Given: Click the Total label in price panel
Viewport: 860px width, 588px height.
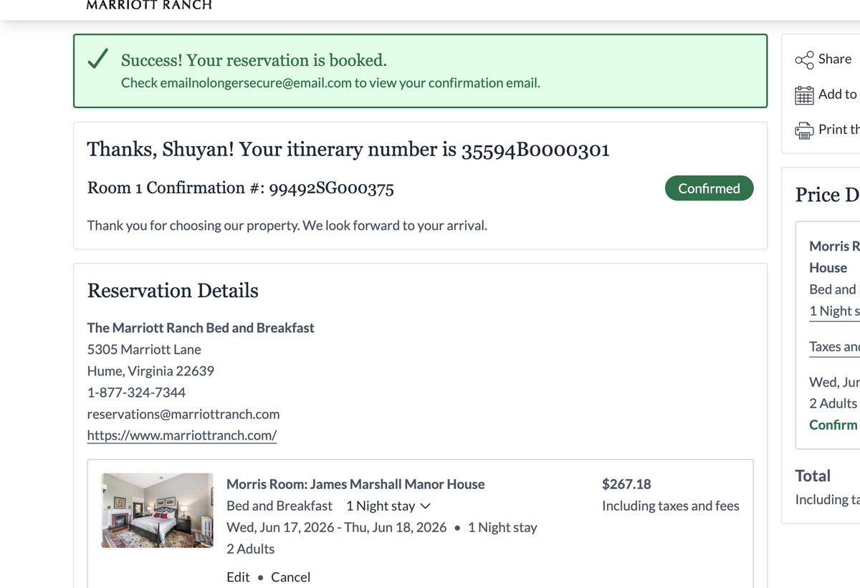Looking at the screenshot, I should tap(813, 476).
